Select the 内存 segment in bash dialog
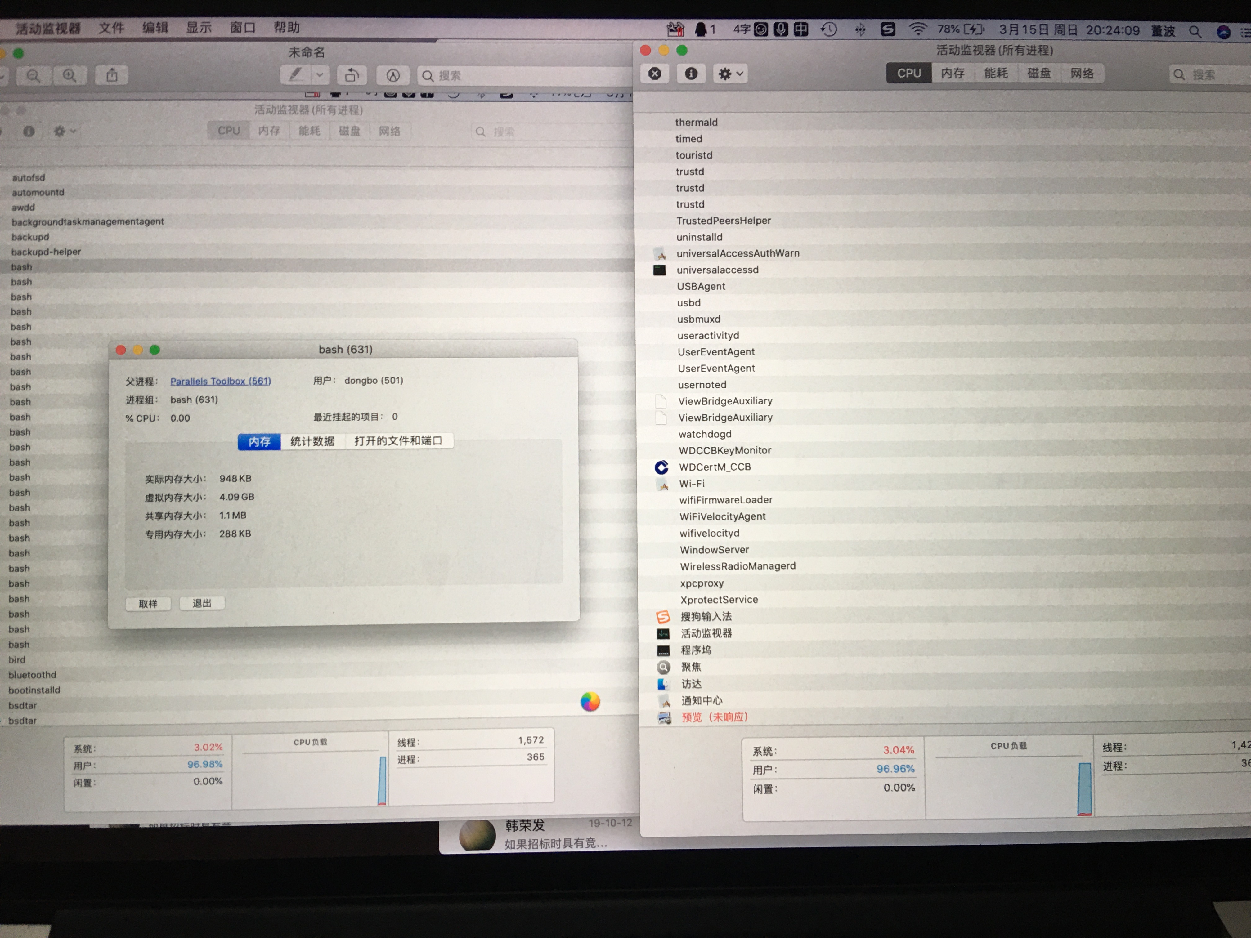The image size is (1251, 938). 260,442
